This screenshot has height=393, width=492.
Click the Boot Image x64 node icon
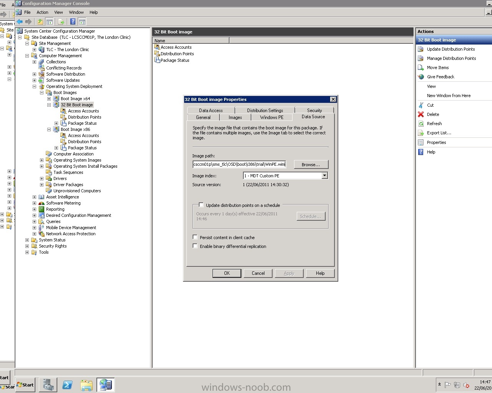(56, 99)
